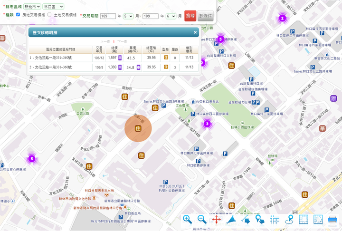Go to 下一頁 in transfer details
The image size is (342, 232).
click(122, 42)
